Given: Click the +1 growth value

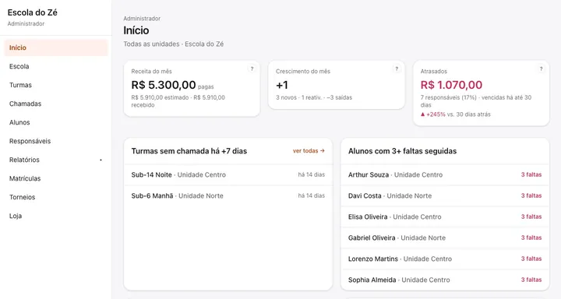Looking at the screenshot, I should point(282,85).
